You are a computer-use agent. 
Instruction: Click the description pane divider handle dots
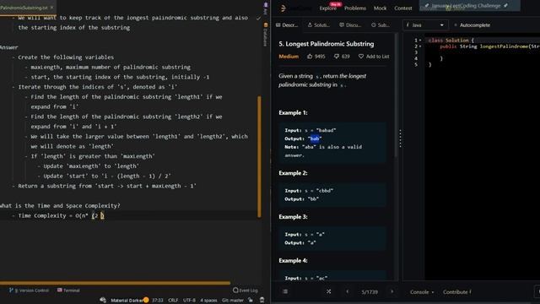tap(400, 138)
